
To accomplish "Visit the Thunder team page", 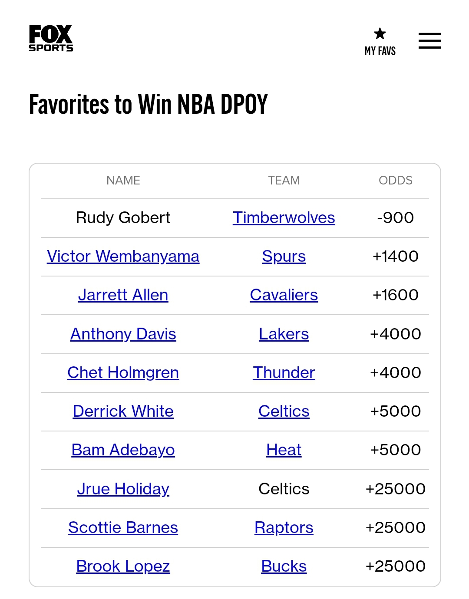I will (284, 372).
